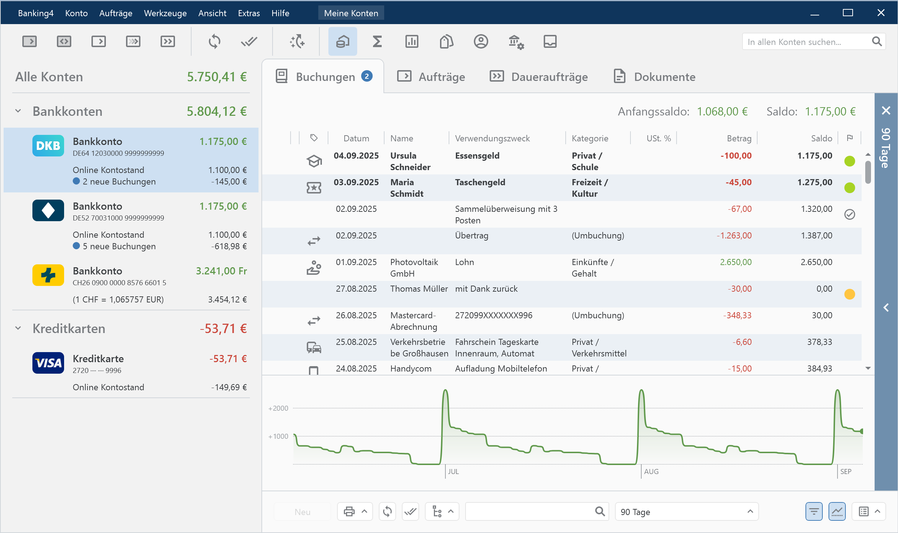Open the Sigma totals view icon

pos(377,42)
